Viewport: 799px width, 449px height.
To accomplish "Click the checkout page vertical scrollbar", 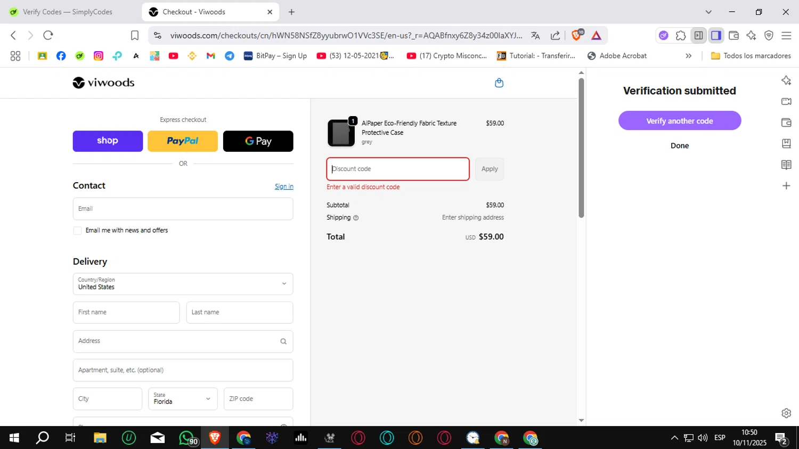I will click(x=581, y=148).
